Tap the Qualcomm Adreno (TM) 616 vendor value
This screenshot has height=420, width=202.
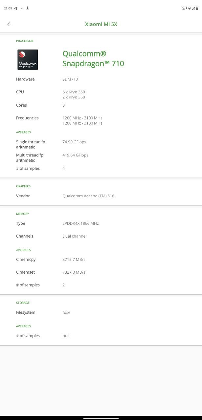pos(88,196)
